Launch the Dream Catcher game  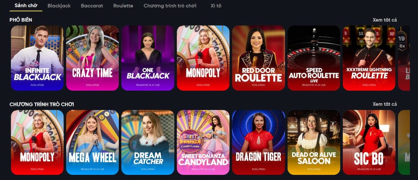(x=148, y=142)
